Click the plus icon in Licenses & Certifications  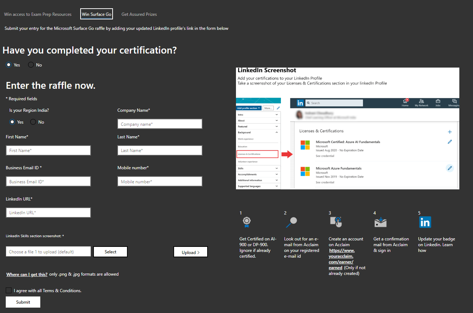point(450,132)
